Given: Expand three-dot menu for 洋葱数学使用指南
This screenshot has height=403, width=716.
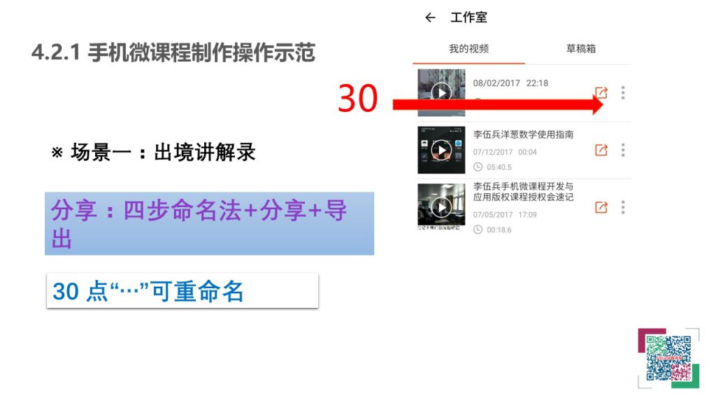Looking at the screenshot, I should click(623, 150).
